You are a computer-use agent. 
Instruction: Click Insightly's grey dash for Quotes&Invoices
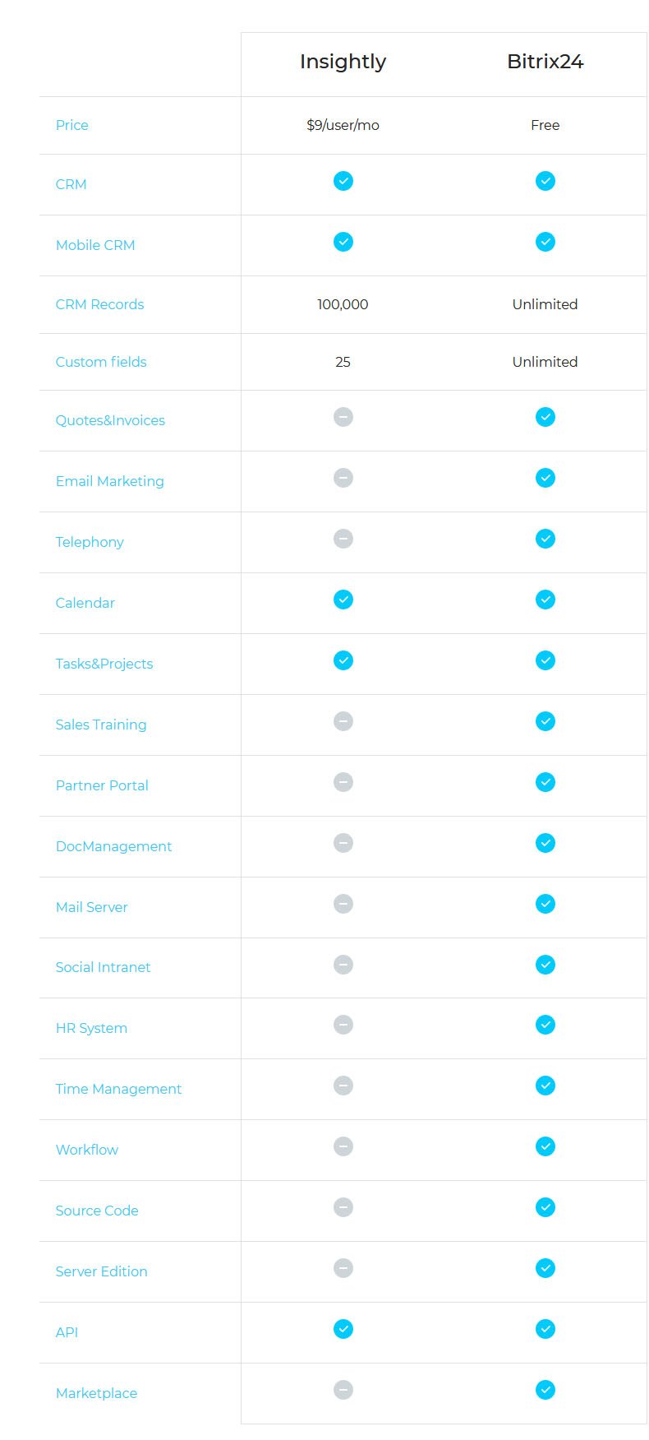pyautogui.click(x=343, y=417)
